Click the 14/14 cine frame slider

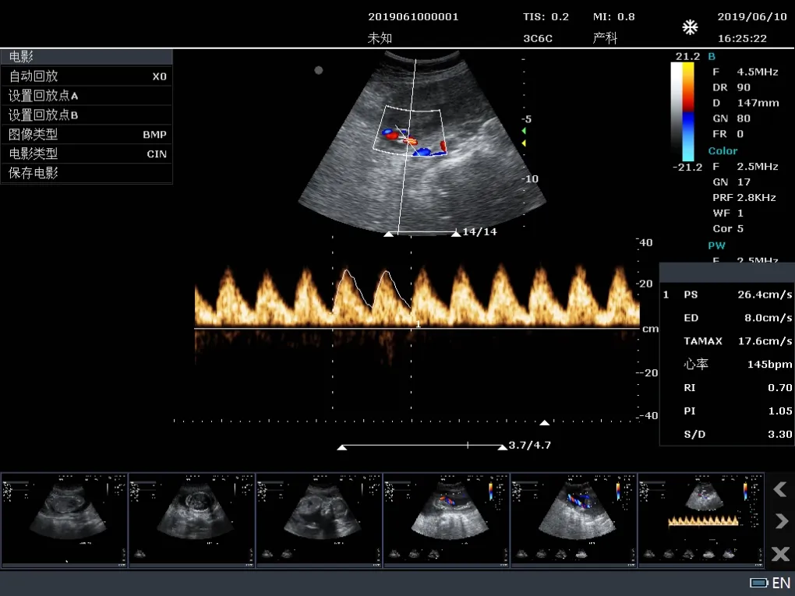pos(422,233)
